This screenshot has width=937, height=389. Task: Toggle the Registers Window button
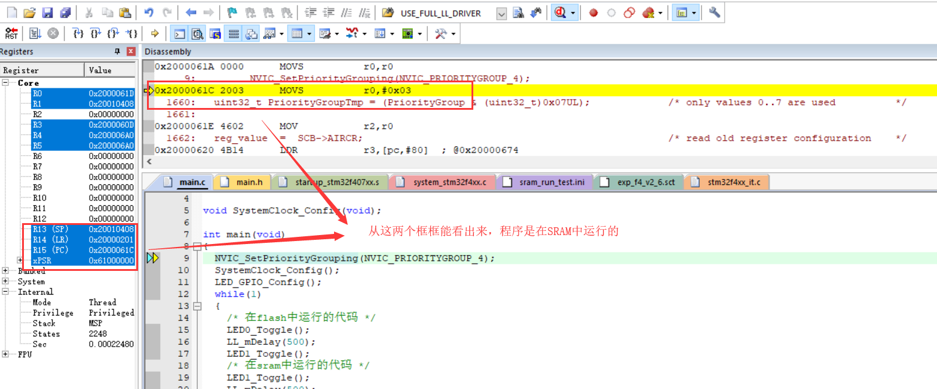coord(233,33)
